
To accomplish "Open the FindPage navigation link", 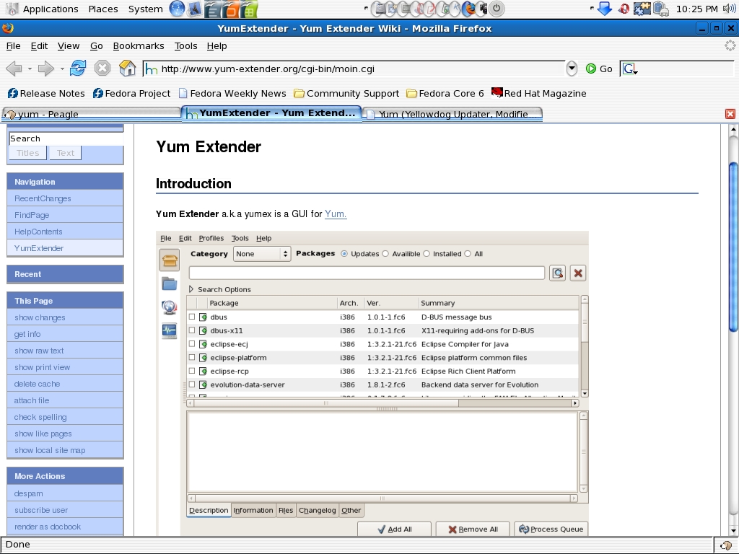I will pos(32,215).
